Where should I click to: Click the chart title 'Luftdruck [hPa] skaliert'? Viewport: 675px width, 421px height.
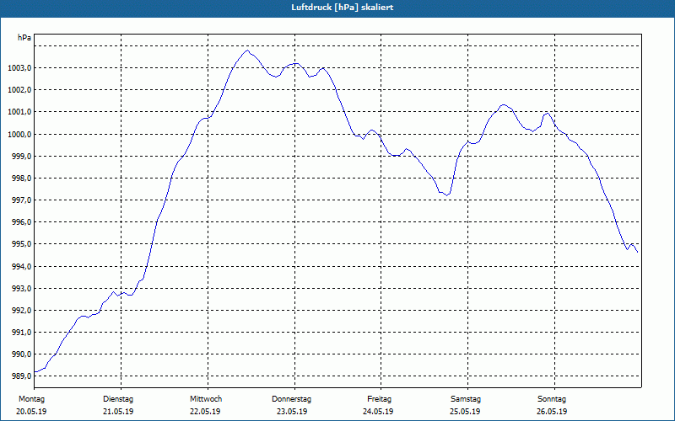pyautogui.click(x=343, y=8)
